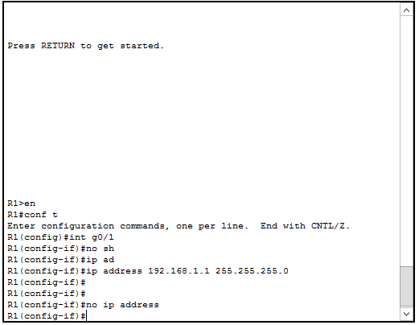
Task: Click the empty scrollbar track above thumb
Action: [x=406, y=141]
